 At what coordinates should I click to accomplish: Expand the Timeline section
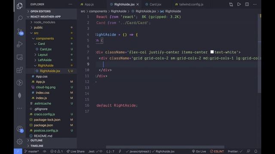52,146
